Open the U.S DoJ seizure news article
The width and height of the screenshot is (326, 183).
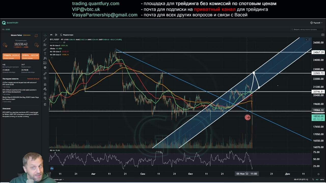click(19, 83)
